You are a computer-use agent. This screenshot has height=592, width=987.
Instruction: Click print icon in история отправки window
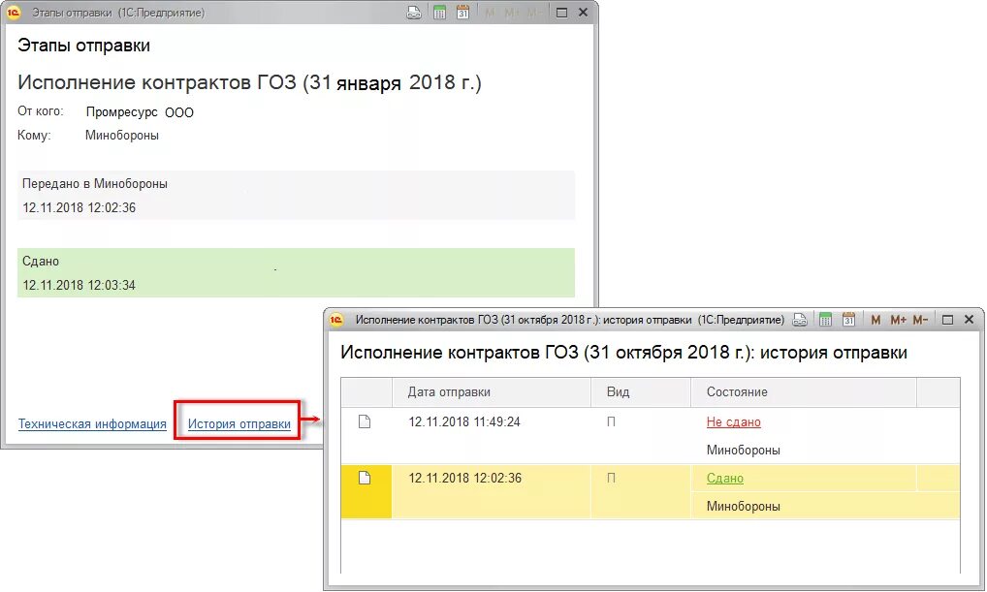point(800,320)
